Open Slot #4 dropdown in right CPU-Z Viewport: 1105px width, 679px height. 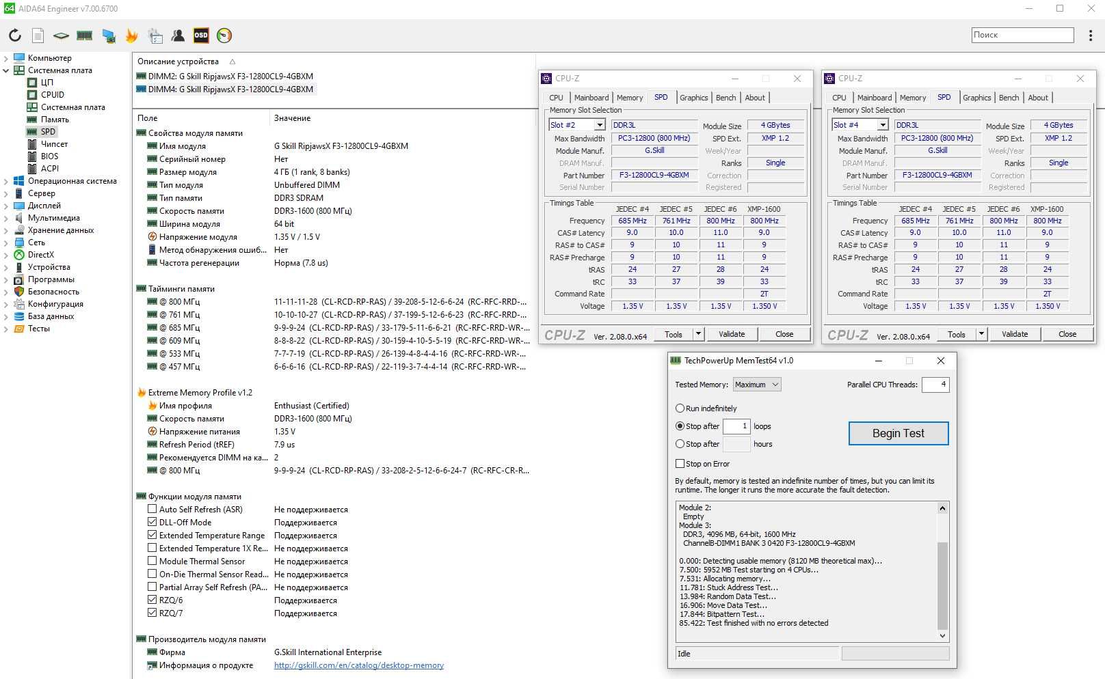(x=883, y=125)
